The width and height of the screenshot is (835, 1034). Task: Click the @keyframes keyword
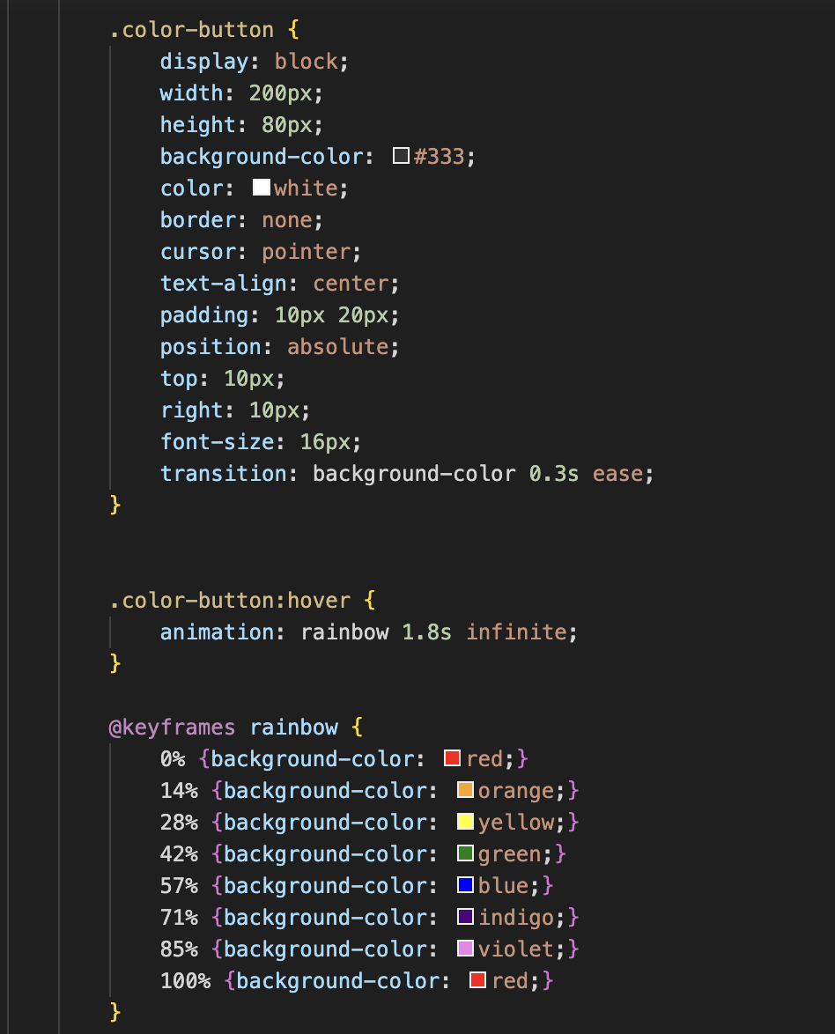click(172, 727)
